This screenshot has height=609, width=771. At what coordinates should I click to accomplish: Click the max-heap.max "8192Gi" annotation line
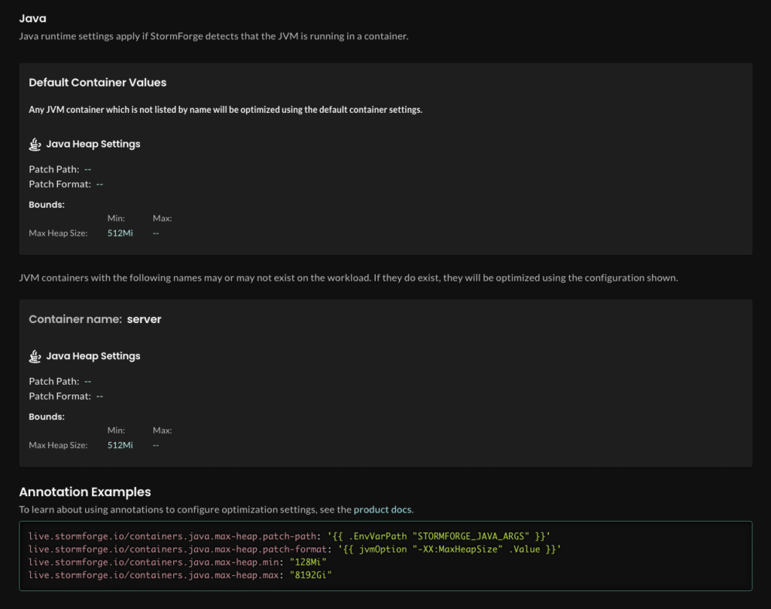pos(180,574)
